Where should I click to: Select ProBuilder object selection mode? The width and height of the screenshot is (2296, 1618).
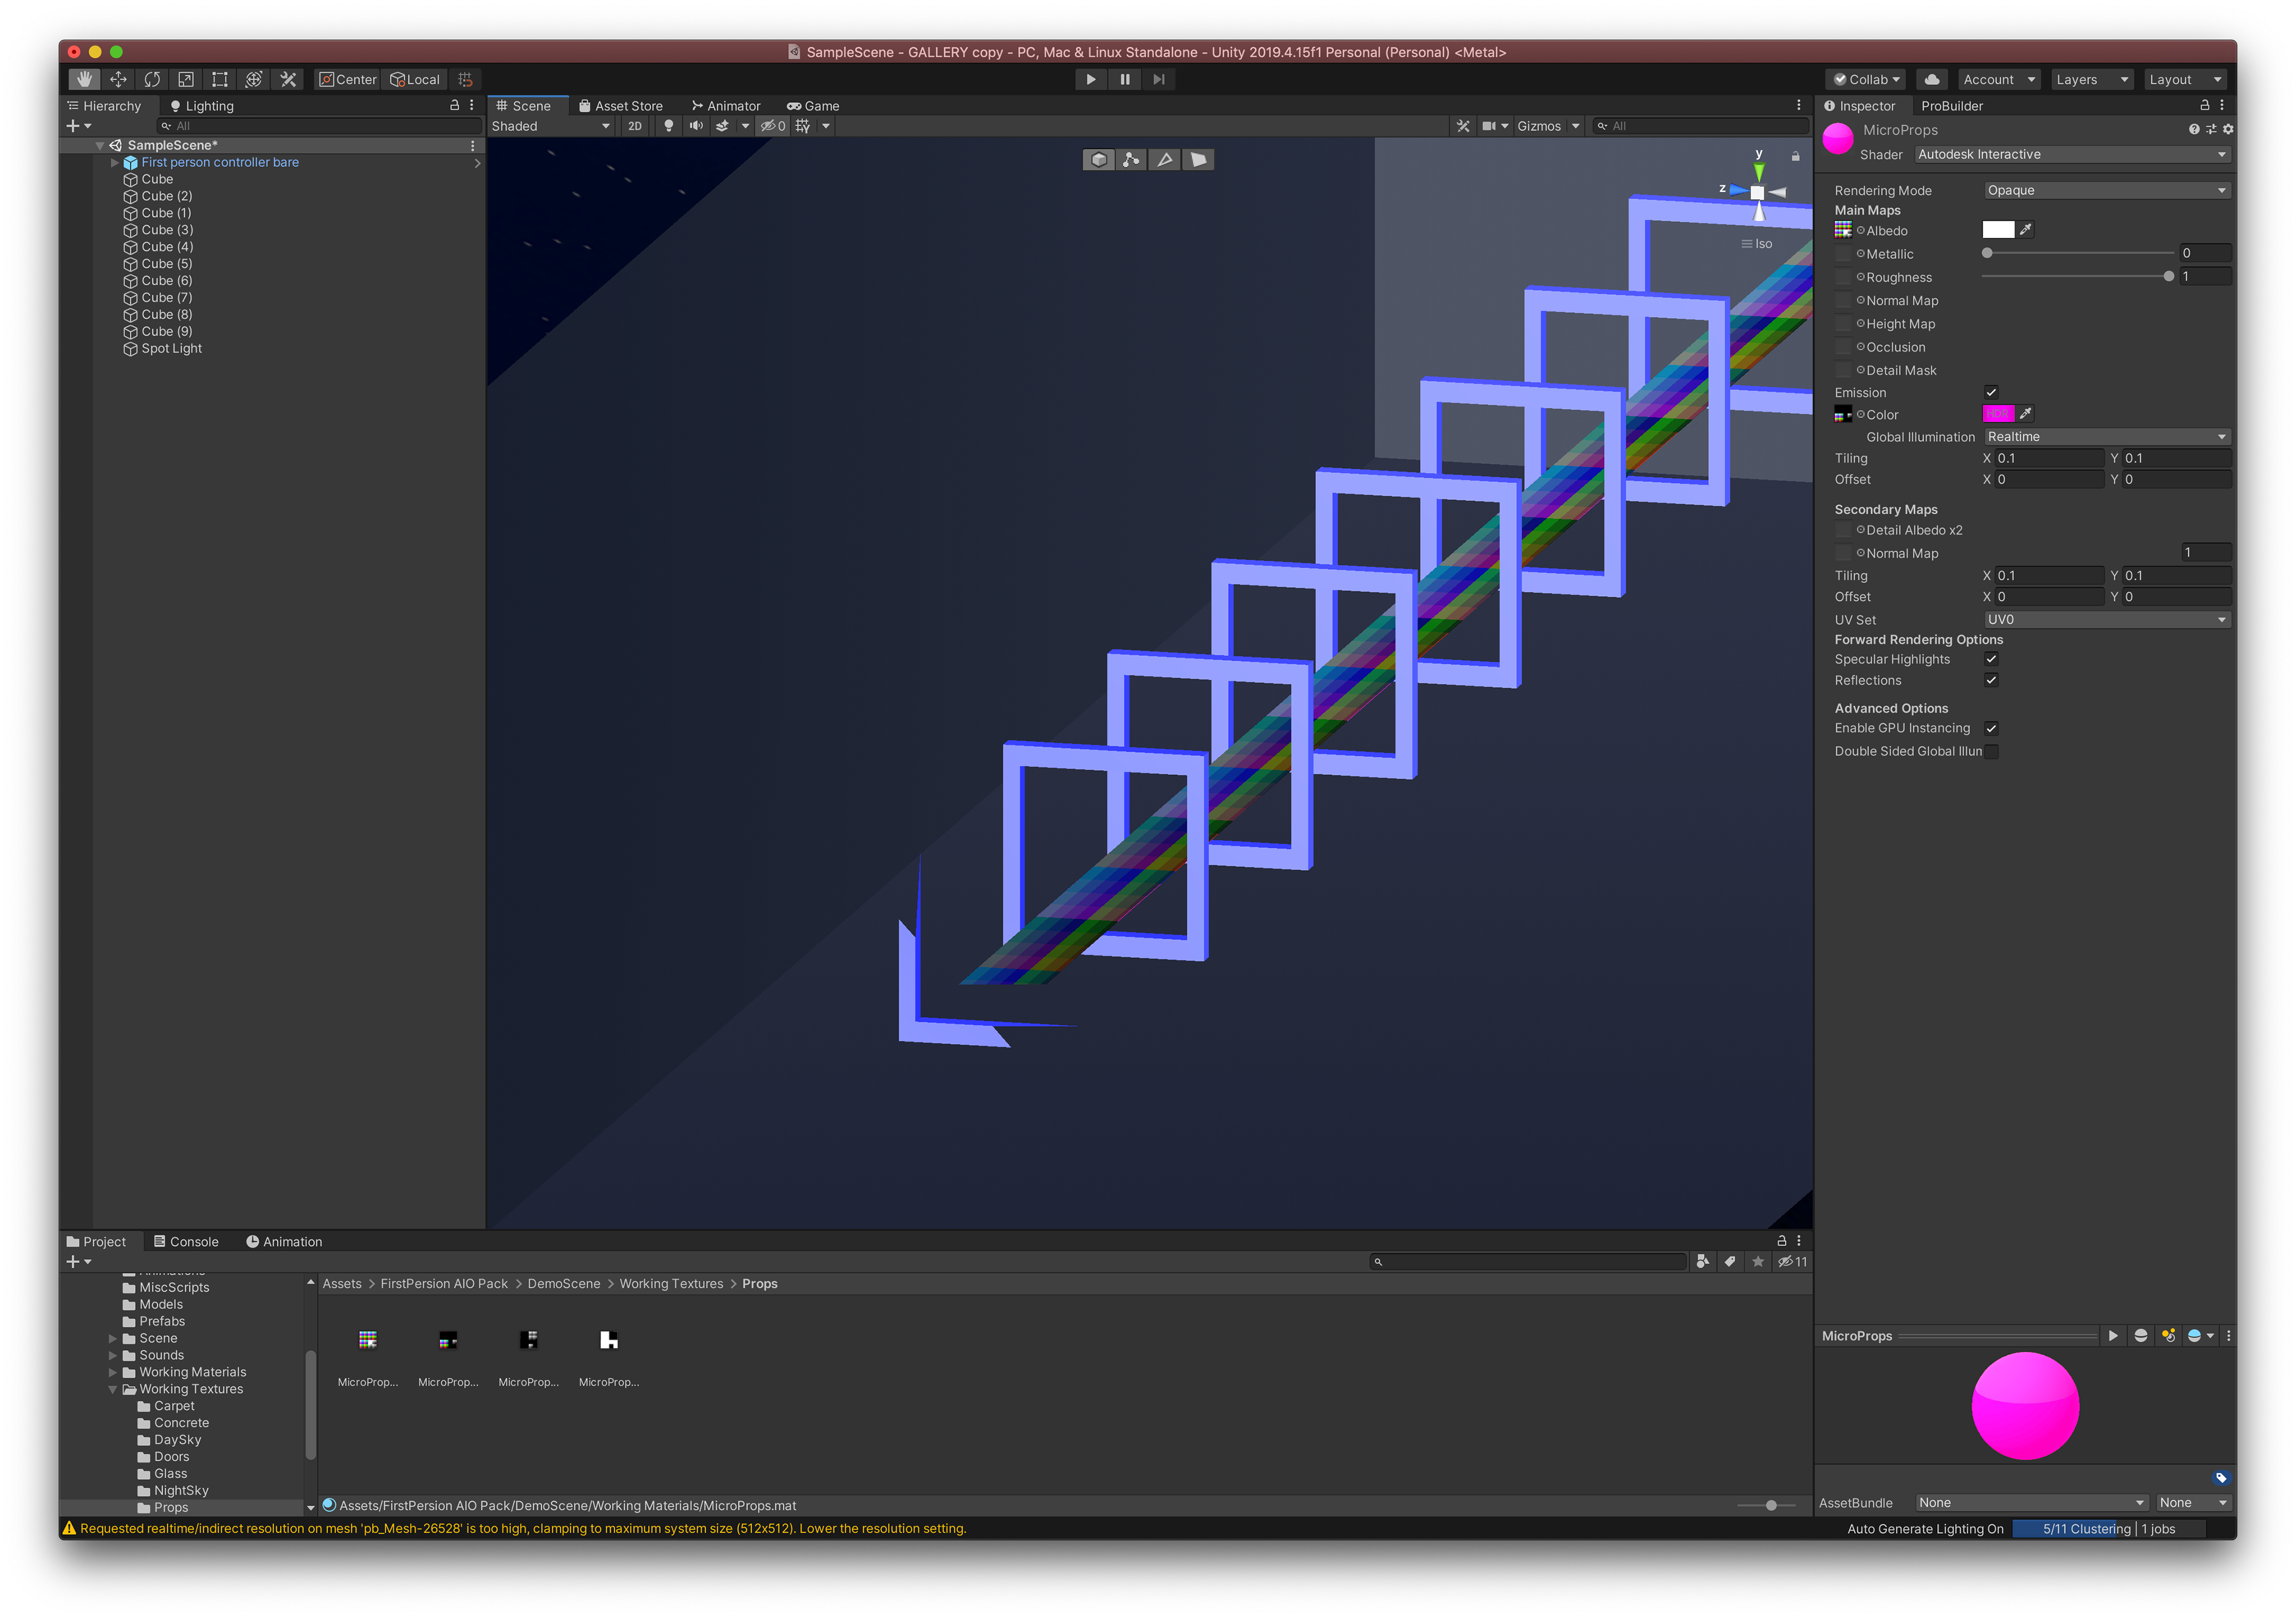click(1099, 160)
